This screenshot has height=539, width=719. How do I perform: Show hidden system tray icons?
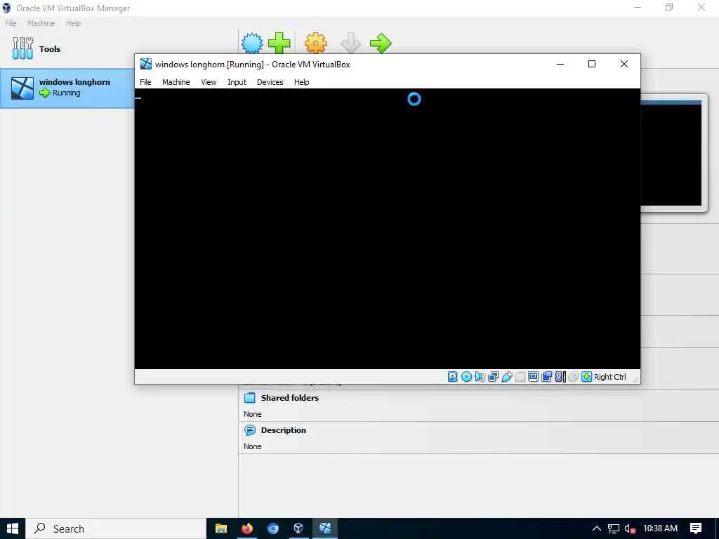pos(597,528)
